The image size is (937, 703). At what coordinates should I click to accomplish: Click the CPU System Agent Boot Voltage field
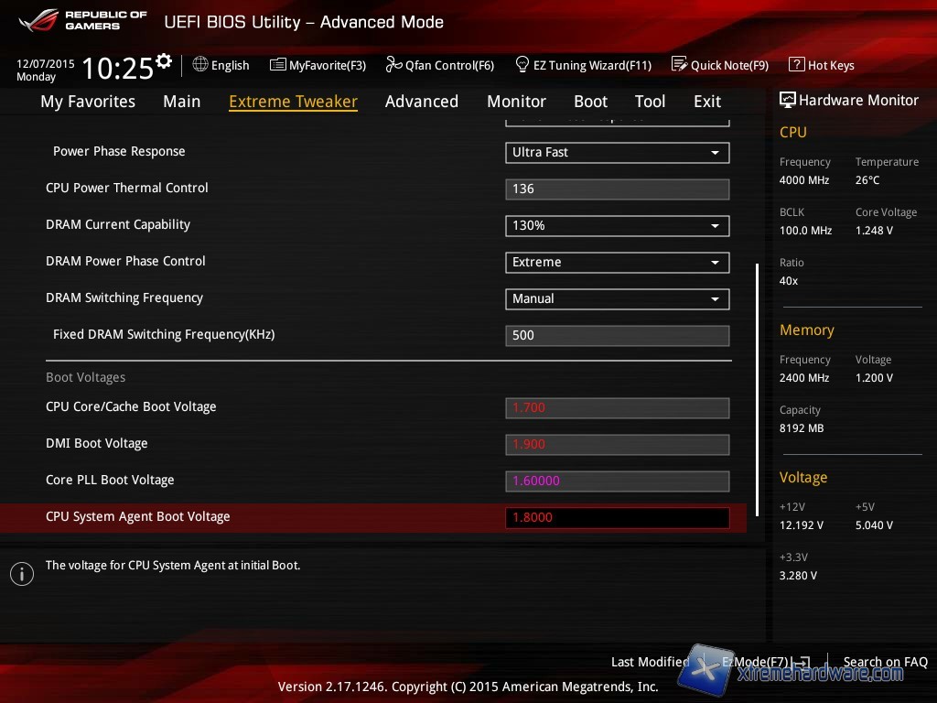(x=617, y=518)
